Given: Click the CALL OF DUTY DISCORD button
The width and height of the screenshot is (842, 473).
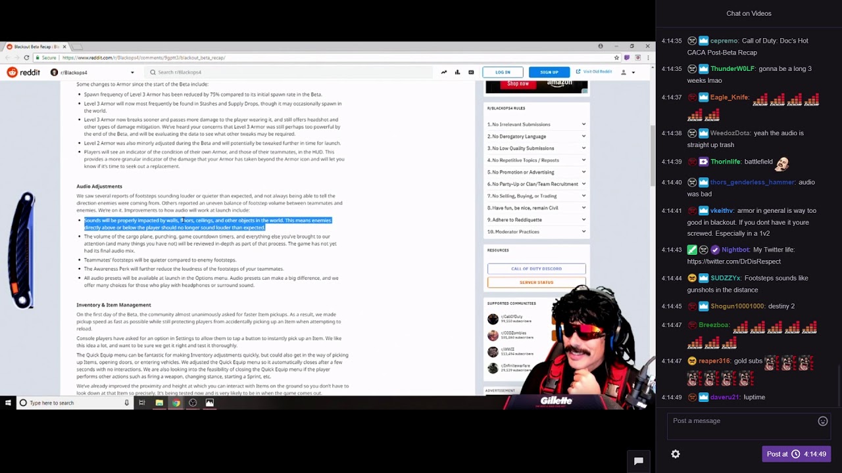Looking at the screenshot, I should pyautogui.click(x=536, y=269).
